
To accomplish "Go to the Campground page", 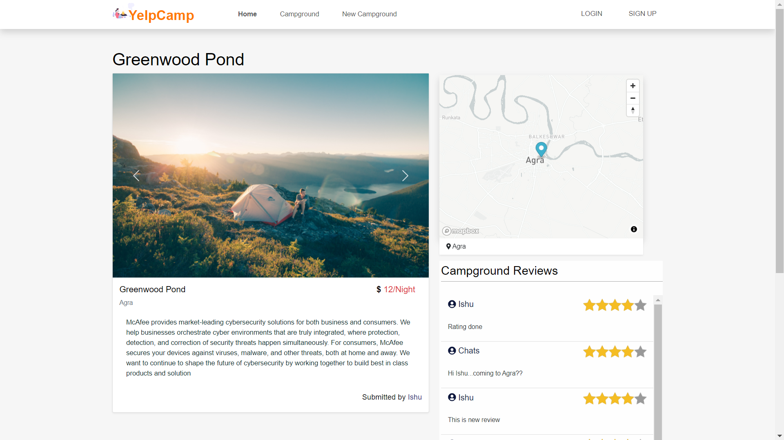I will click(299, 14).
